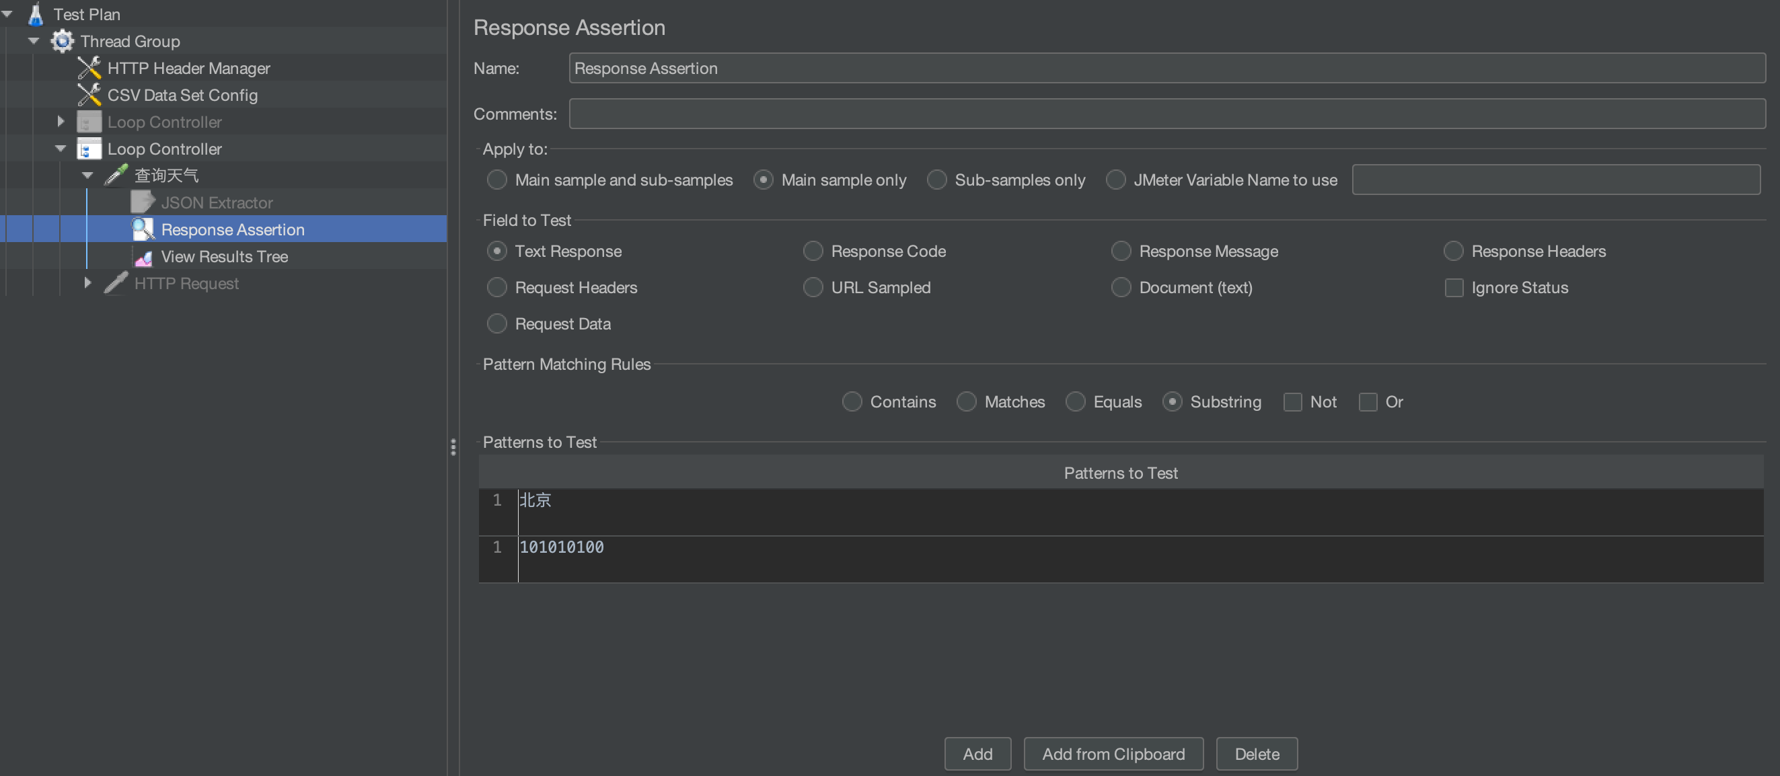Expand the disabled Loop Controller node

click(x=61, y=122)
